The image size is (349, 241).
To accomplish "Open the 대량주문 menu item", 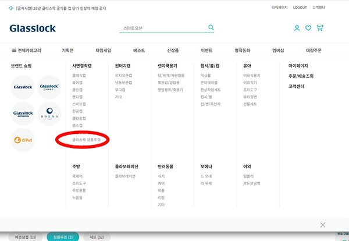I will (314, 50).
